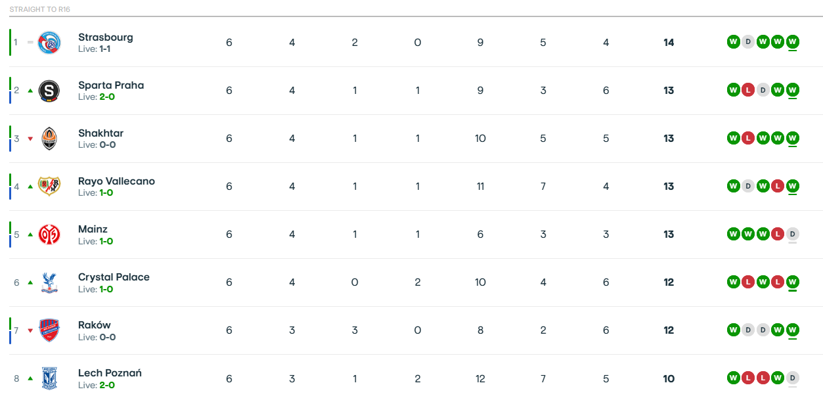
Task: Open the Sparta Praha team link
Action: click(110, 85)
